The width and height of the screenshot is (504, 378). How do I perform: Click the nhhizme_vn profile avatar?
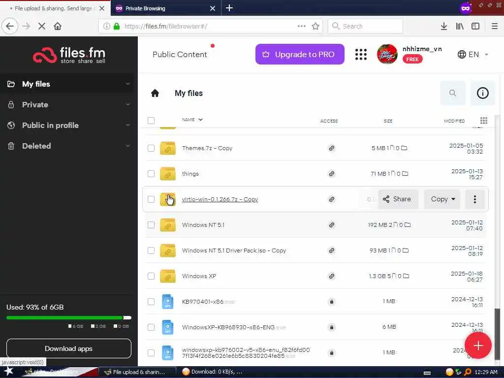coord(387,54)
